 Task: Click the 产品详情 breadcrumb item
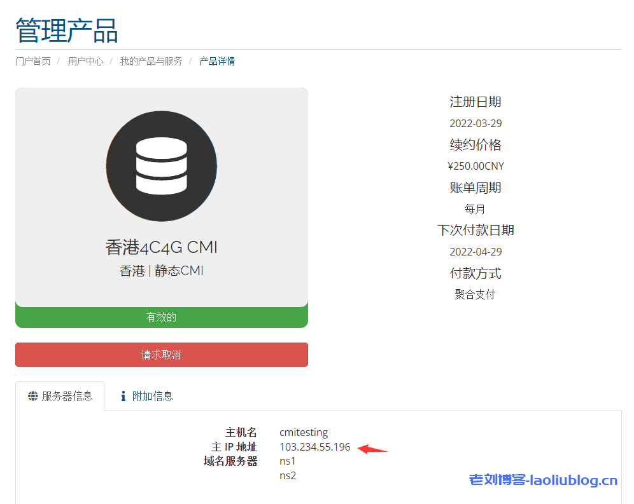216,61
